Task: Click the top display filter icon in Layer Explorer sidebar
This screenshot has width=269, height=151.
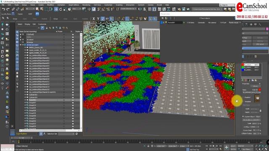Action: pyautogui.click(x=17, y=32)
